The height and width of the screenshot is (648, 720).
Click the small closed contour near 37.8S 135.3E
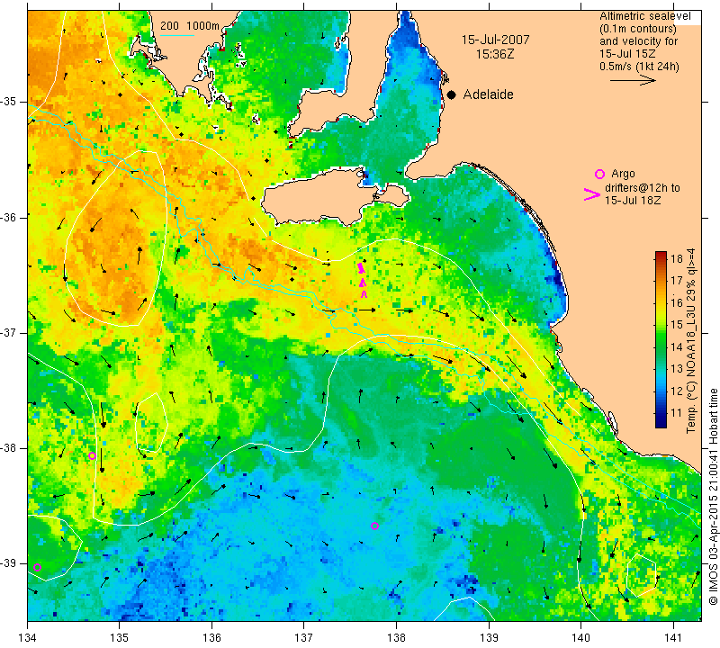[x=151, y=422]
